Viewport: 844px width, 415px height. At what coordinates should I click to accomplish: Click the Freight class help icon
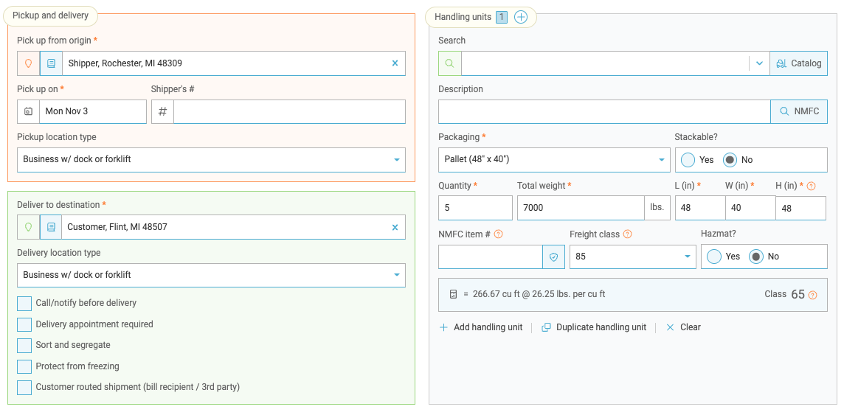point(628,234)
